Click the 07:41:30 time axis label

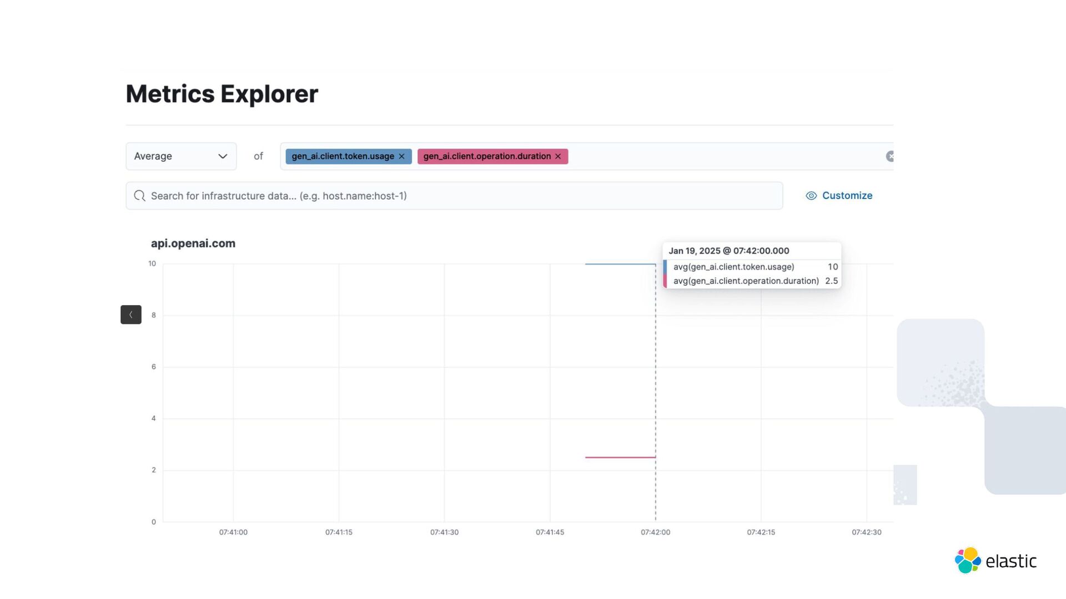444,532
